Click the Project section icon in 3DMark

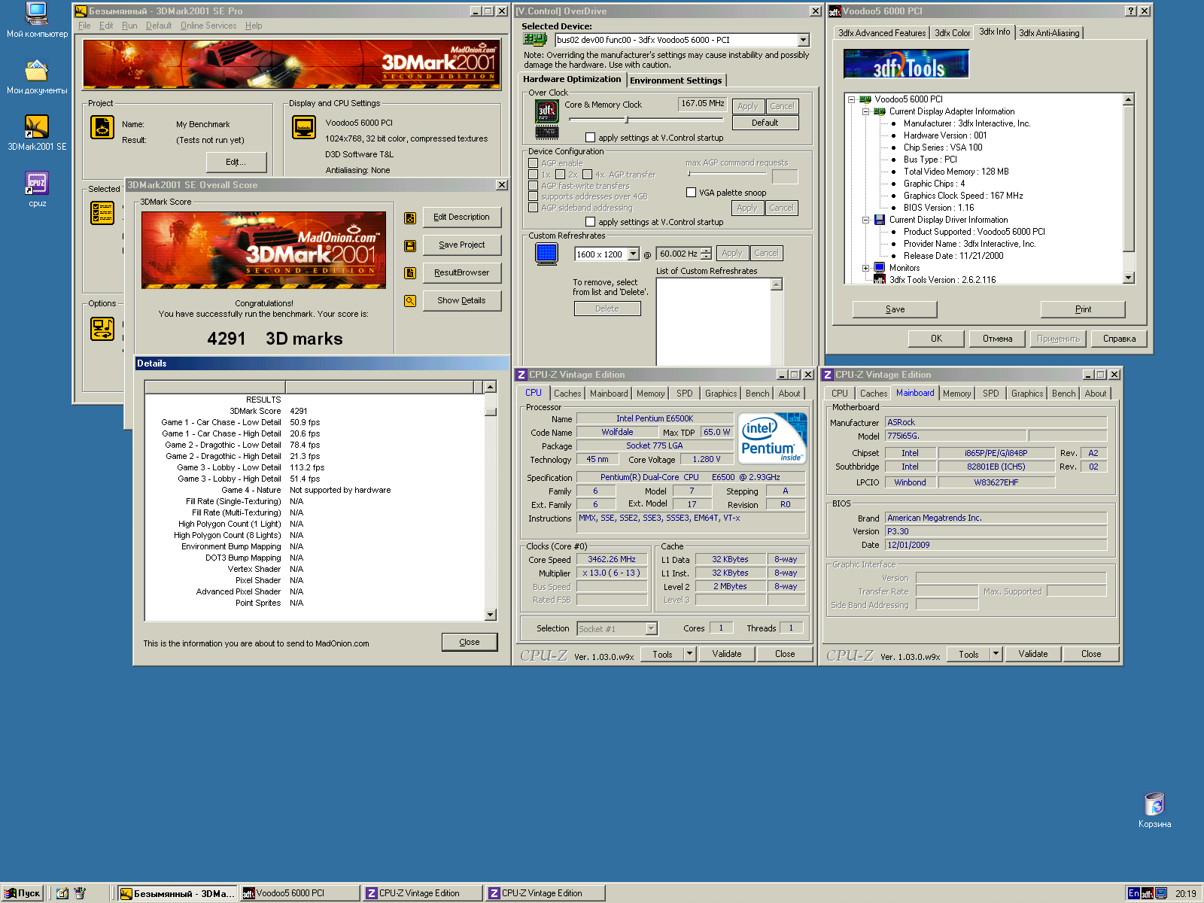(x=102, y=127)
